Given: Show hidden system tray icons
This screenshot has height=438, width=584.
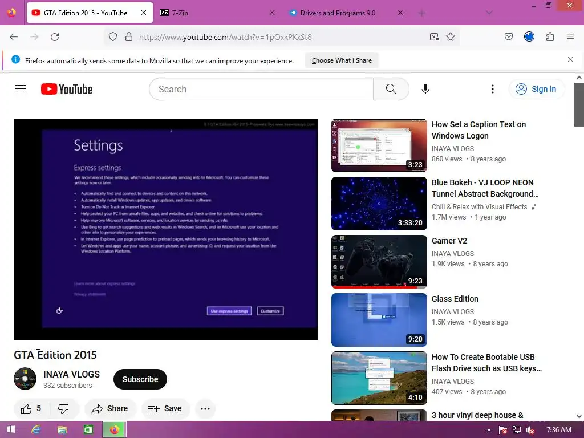Looking at the screenshot, I should 489,430.
